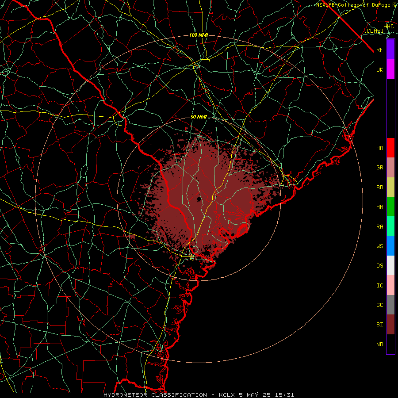Viewport: 398px width, 398px height.
Task: Click the ND black legend swatch
Action: (390, 344)
